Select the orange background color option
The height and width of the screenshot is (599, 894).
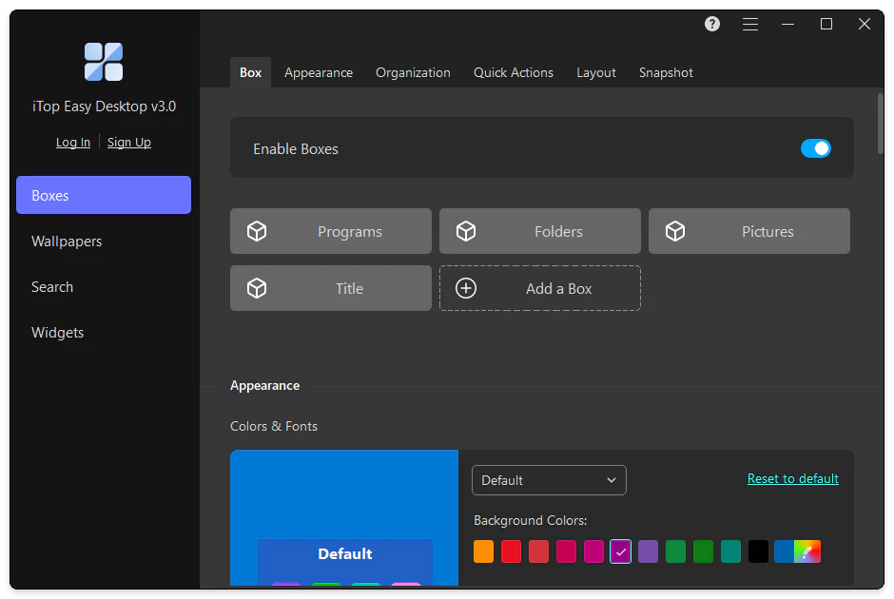[x=483, y=551]
